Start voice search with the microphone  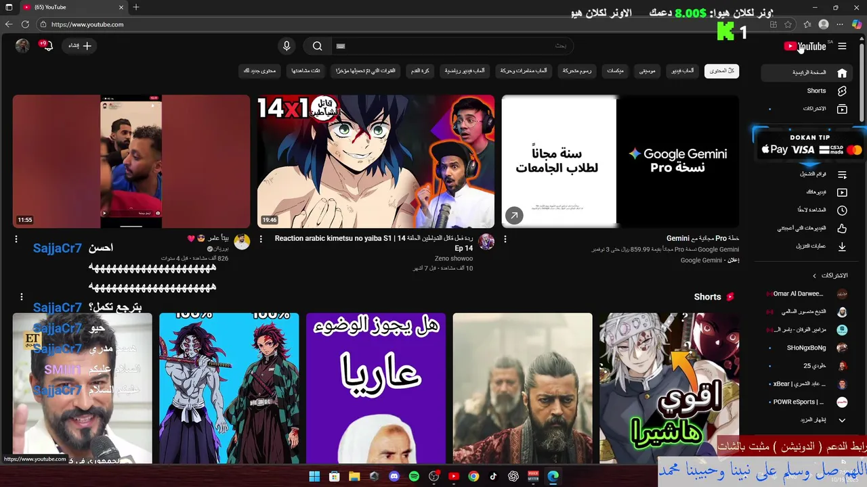point(287,46)
